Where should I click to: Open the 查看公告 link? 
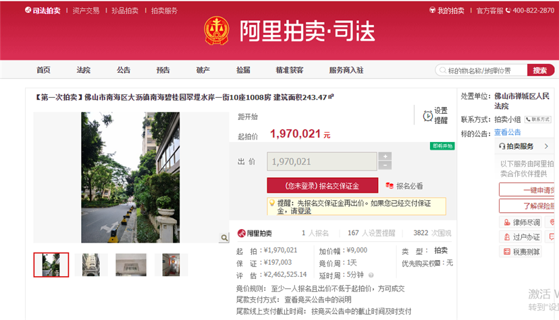click(x=507, y=132)
